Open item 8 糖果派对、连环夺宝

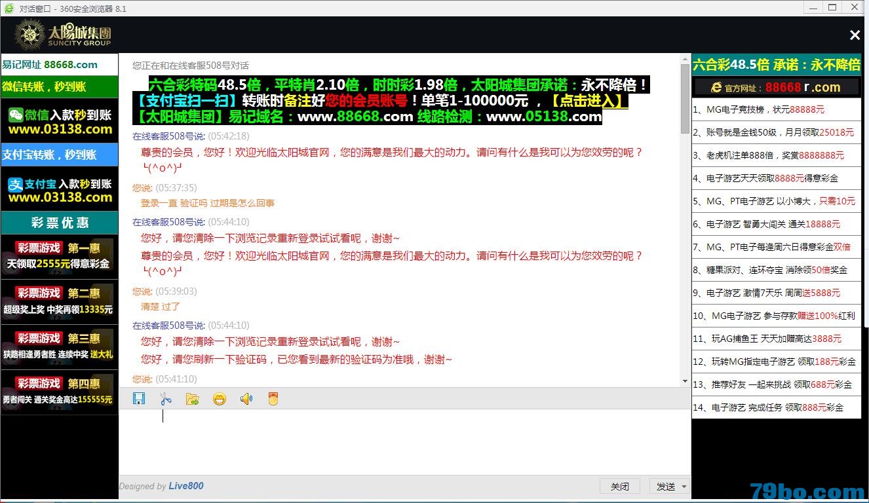tap(777, 270)
